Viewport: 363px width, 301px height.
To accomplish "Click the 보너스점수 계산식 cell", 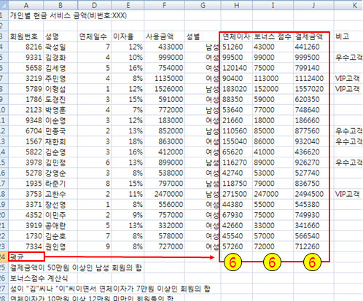I will click(39, 278).
